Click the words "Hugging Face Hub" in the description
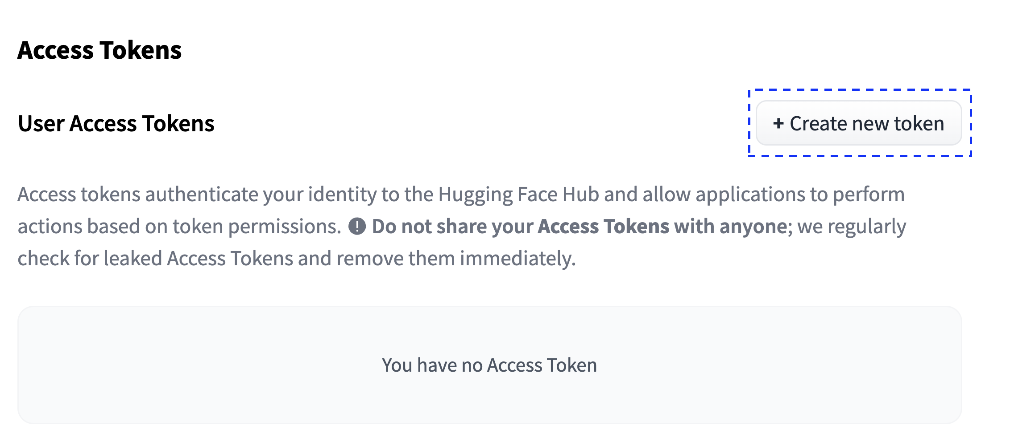 [518, 195]
